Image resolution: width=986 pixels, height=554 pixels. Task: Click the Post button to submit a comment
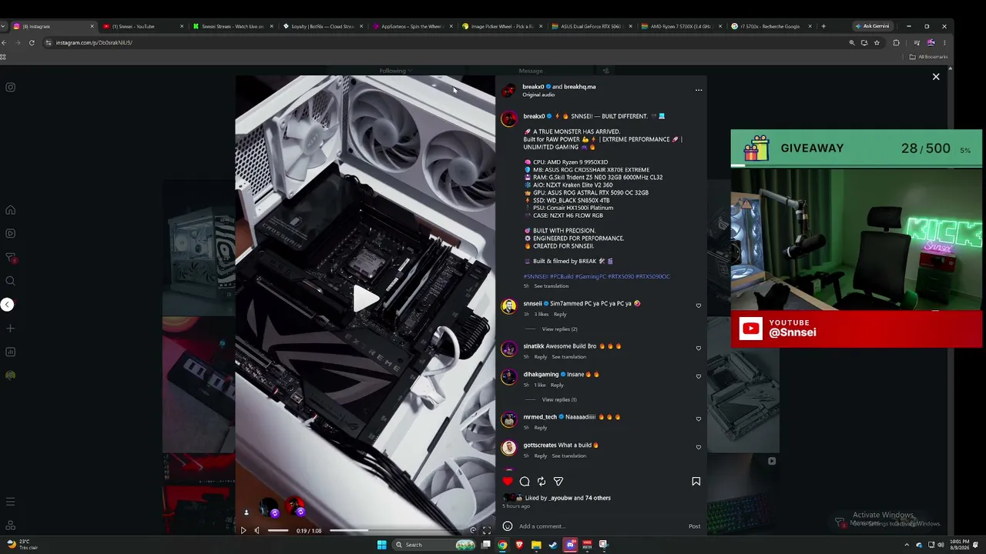(694, 526)
